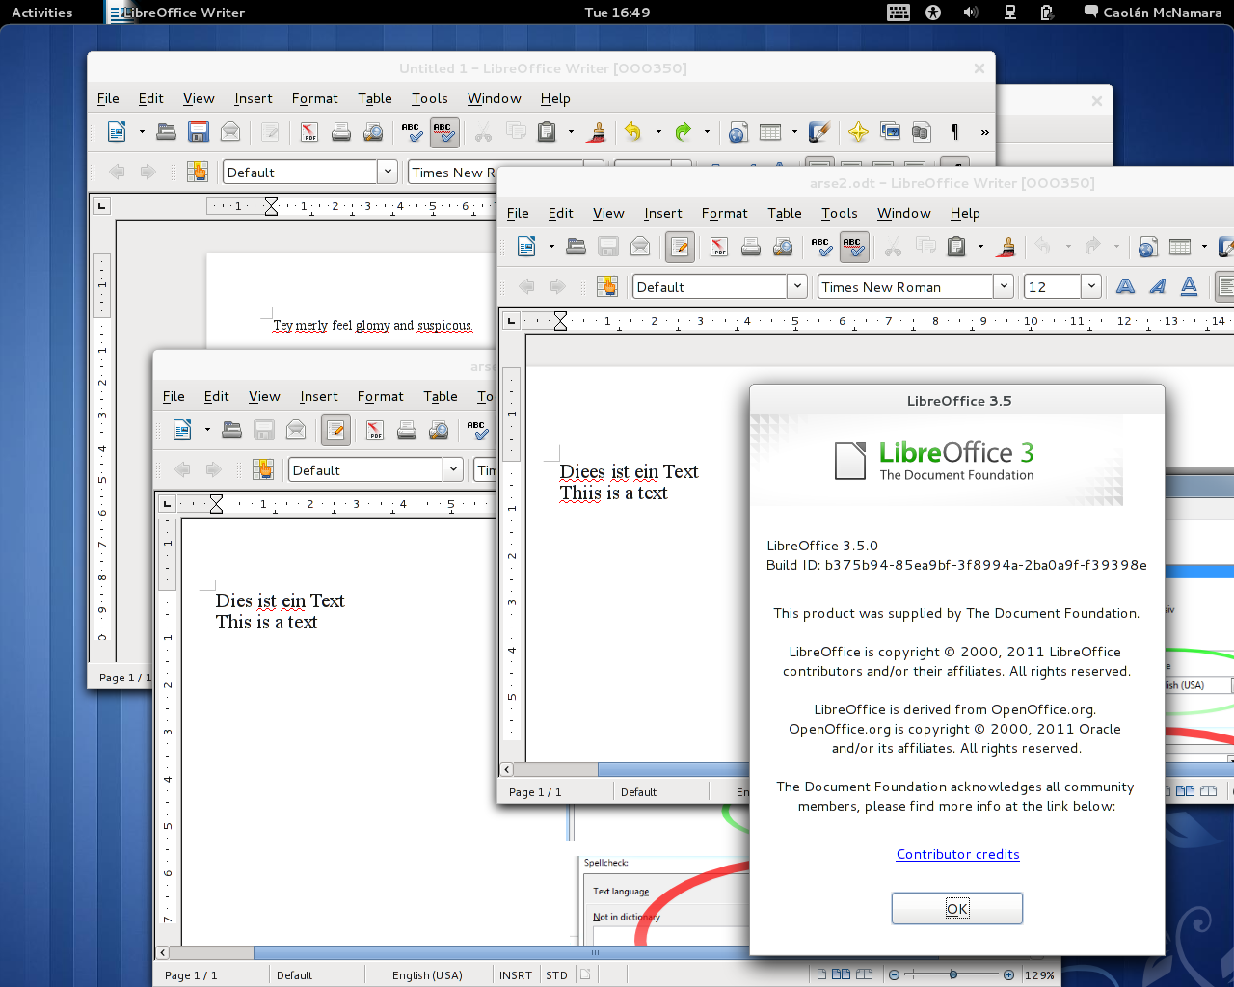Image resolution: width=1234 pixels, height=987 pixels.
Task: Toggle Edit File mode in arse2.odt toolbar
Action: 680,247
